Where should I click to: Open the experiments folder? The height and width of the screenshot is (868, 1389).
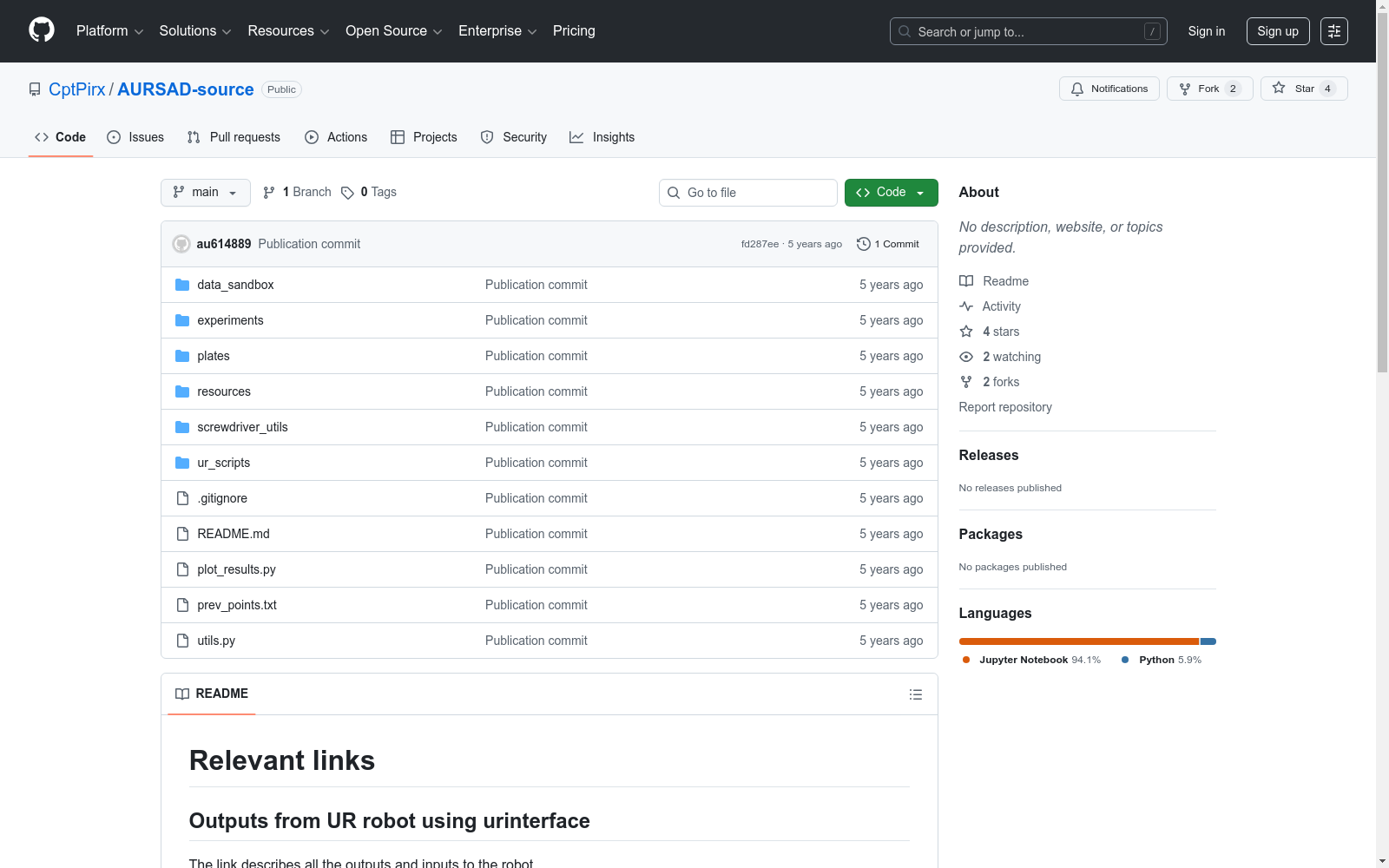tap(230, 320)
